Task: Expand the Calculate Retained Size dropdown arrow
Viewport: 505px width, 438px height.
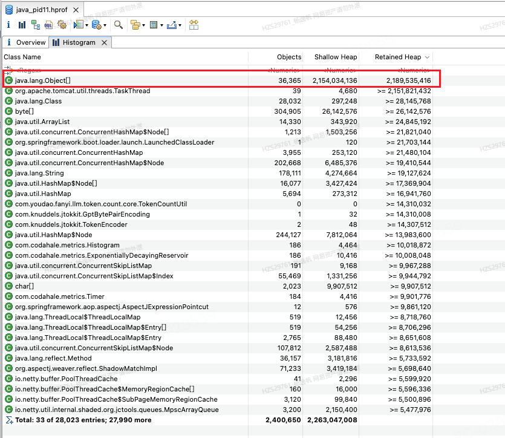Action: (161, 25)
